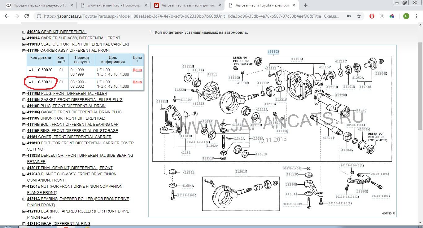Click diagram label 41110F at top
Image resolution: width=423 pixels, height=228 pixels.
coord(273,51)
